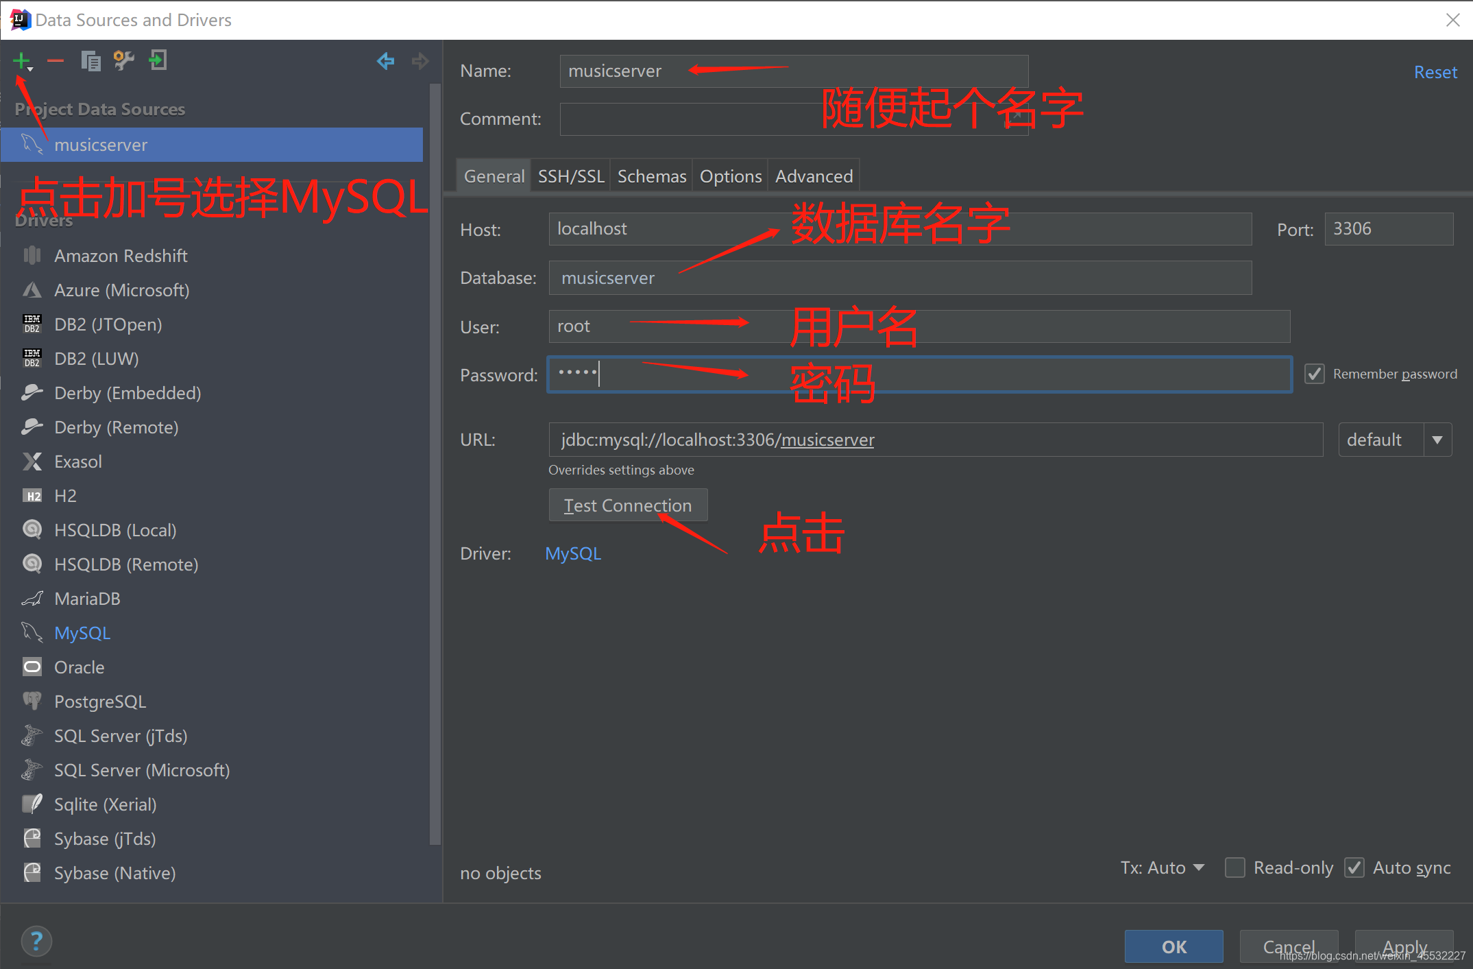
Task: Click the JDBC URL input field
Action: point(936,440)
